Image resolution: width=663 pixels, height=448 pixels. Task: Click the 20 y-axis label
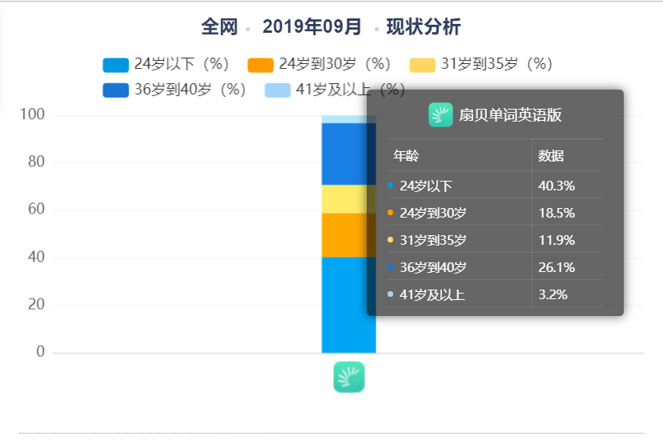(36, 304)
